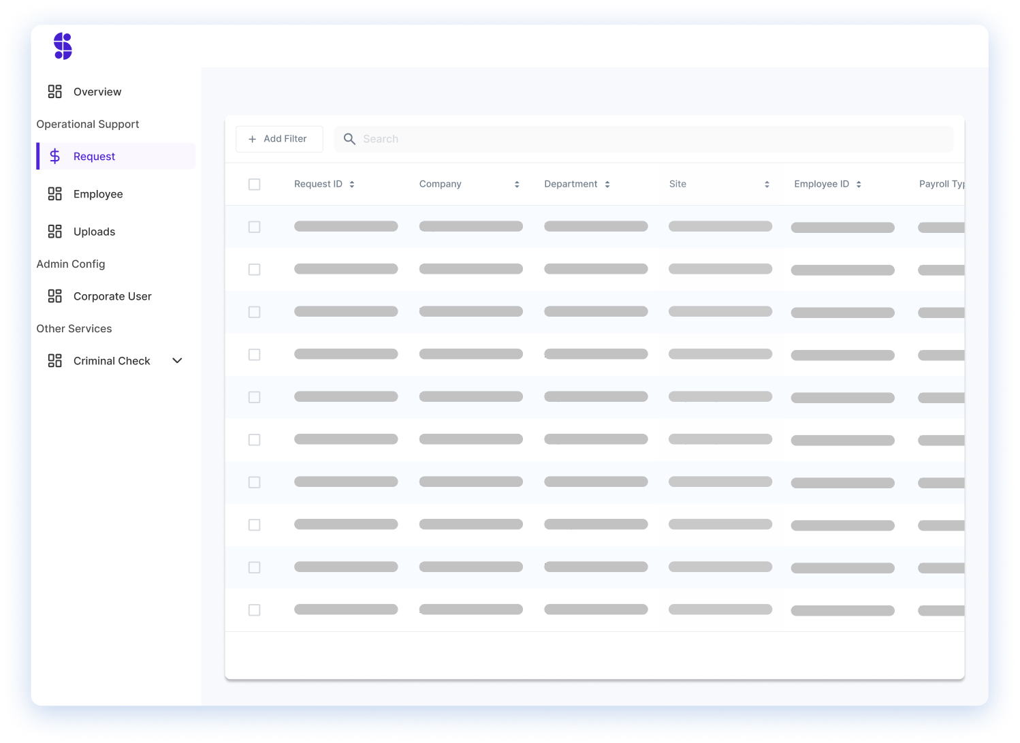
Task: Open the Corporate User page link
Action: [x=112, y=296]
